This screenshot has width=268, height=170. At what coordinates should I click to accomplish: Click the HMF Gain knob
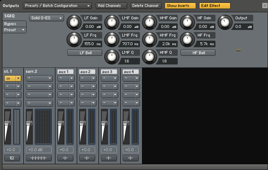149,23
